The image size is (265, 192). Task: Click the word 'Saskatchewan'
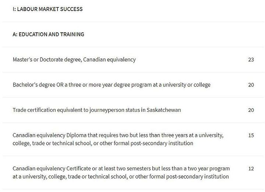click(x=164, y=110)
